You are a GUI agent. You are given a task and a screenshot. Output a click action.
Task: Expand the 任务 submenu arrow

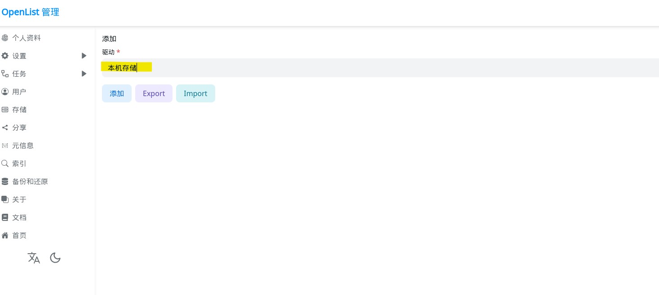point(84,74)
